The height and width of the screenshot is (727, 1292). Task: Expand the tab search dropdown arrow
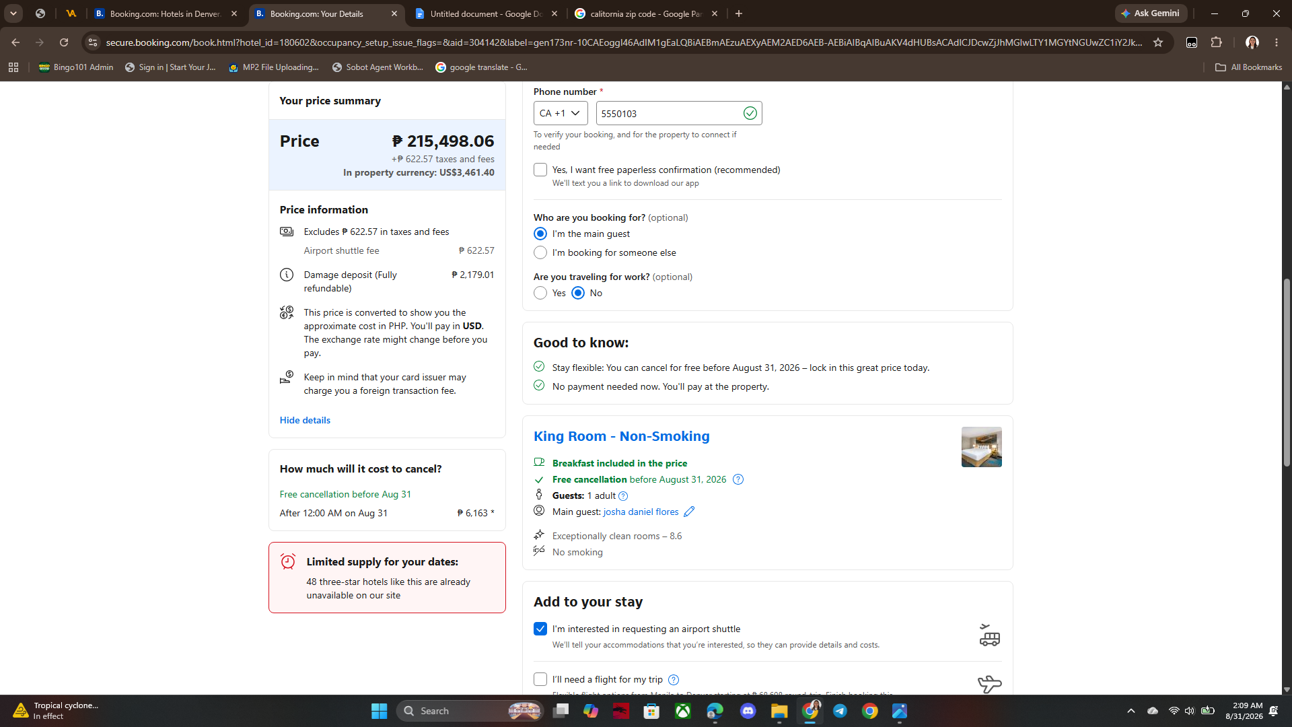[x=13, y=13]
